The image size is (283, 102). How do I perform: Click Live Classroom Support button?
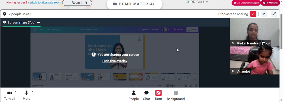pyautogui.click(x=246, y=3)
